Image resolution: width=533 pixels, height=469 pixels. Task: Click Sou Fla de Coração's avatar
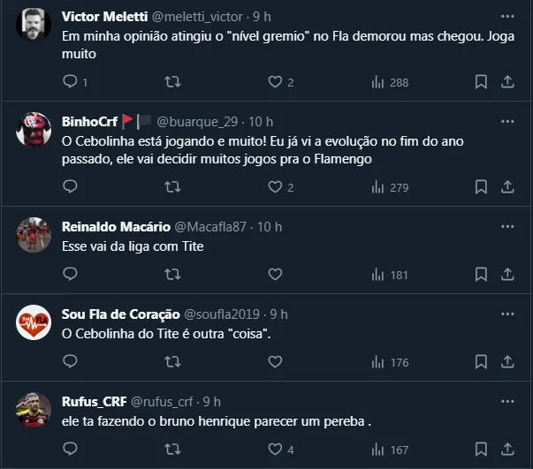34,324
